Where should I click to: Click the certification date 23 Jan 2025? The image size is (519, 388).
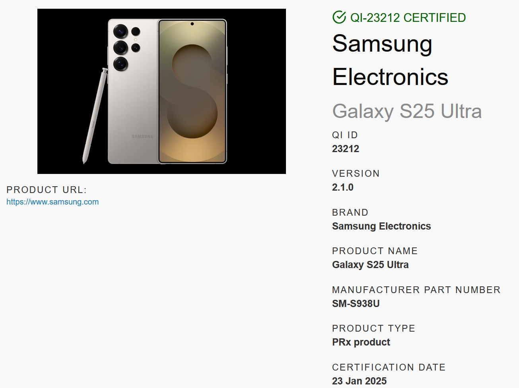click(360, 381)
